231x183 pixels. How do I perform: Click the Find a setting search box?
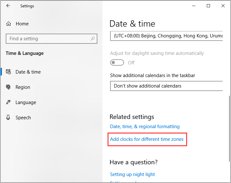52,39
